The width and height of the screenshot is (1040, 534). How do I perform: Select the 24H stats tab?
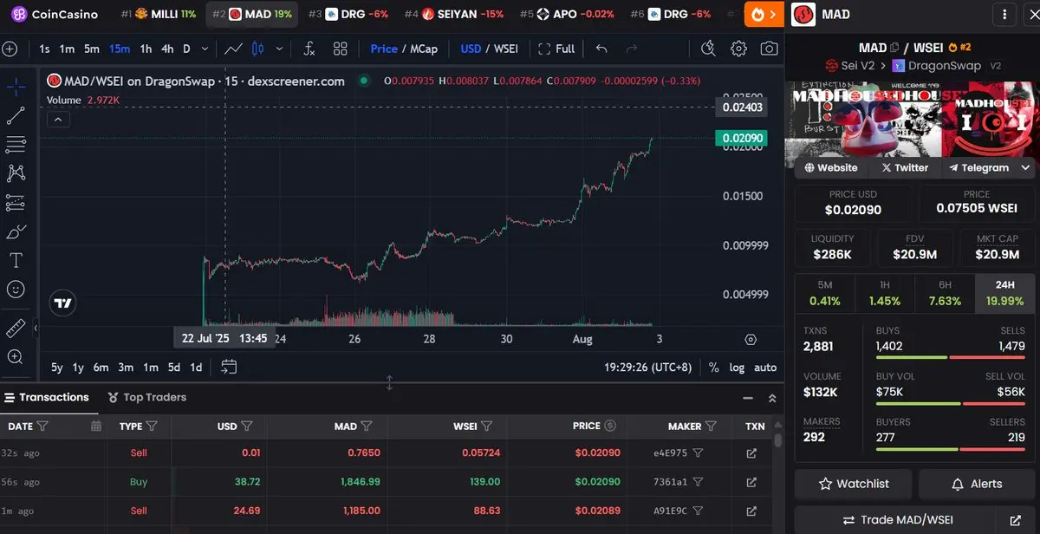(x=1004, y=293)
